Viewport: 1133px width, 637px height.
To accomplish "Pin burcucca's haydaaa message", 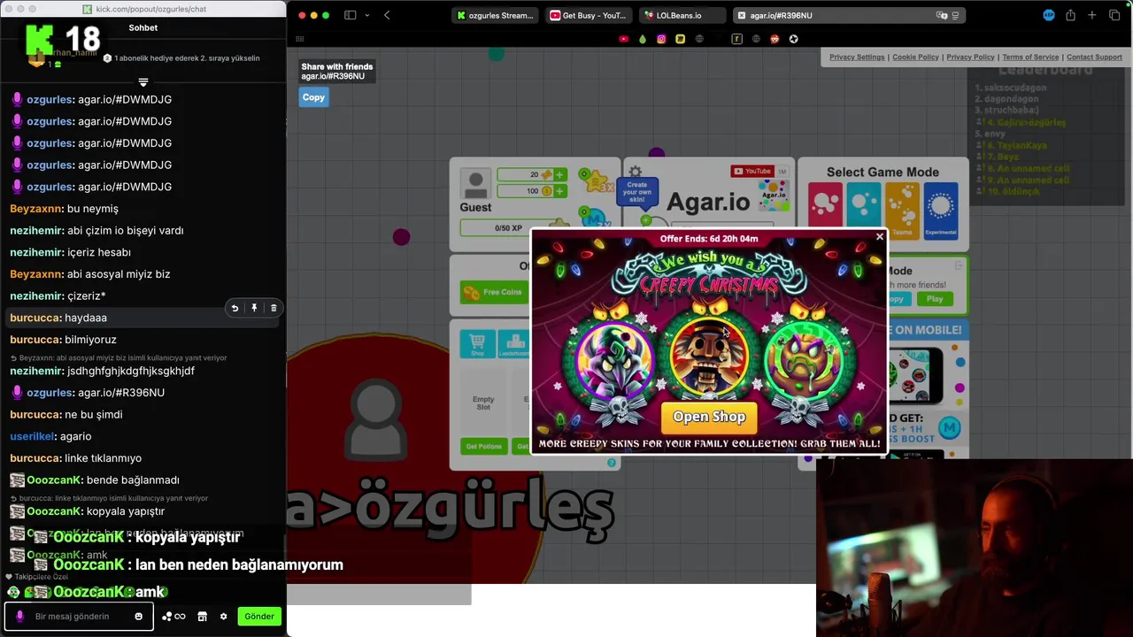I will click(x=254, y=308).
